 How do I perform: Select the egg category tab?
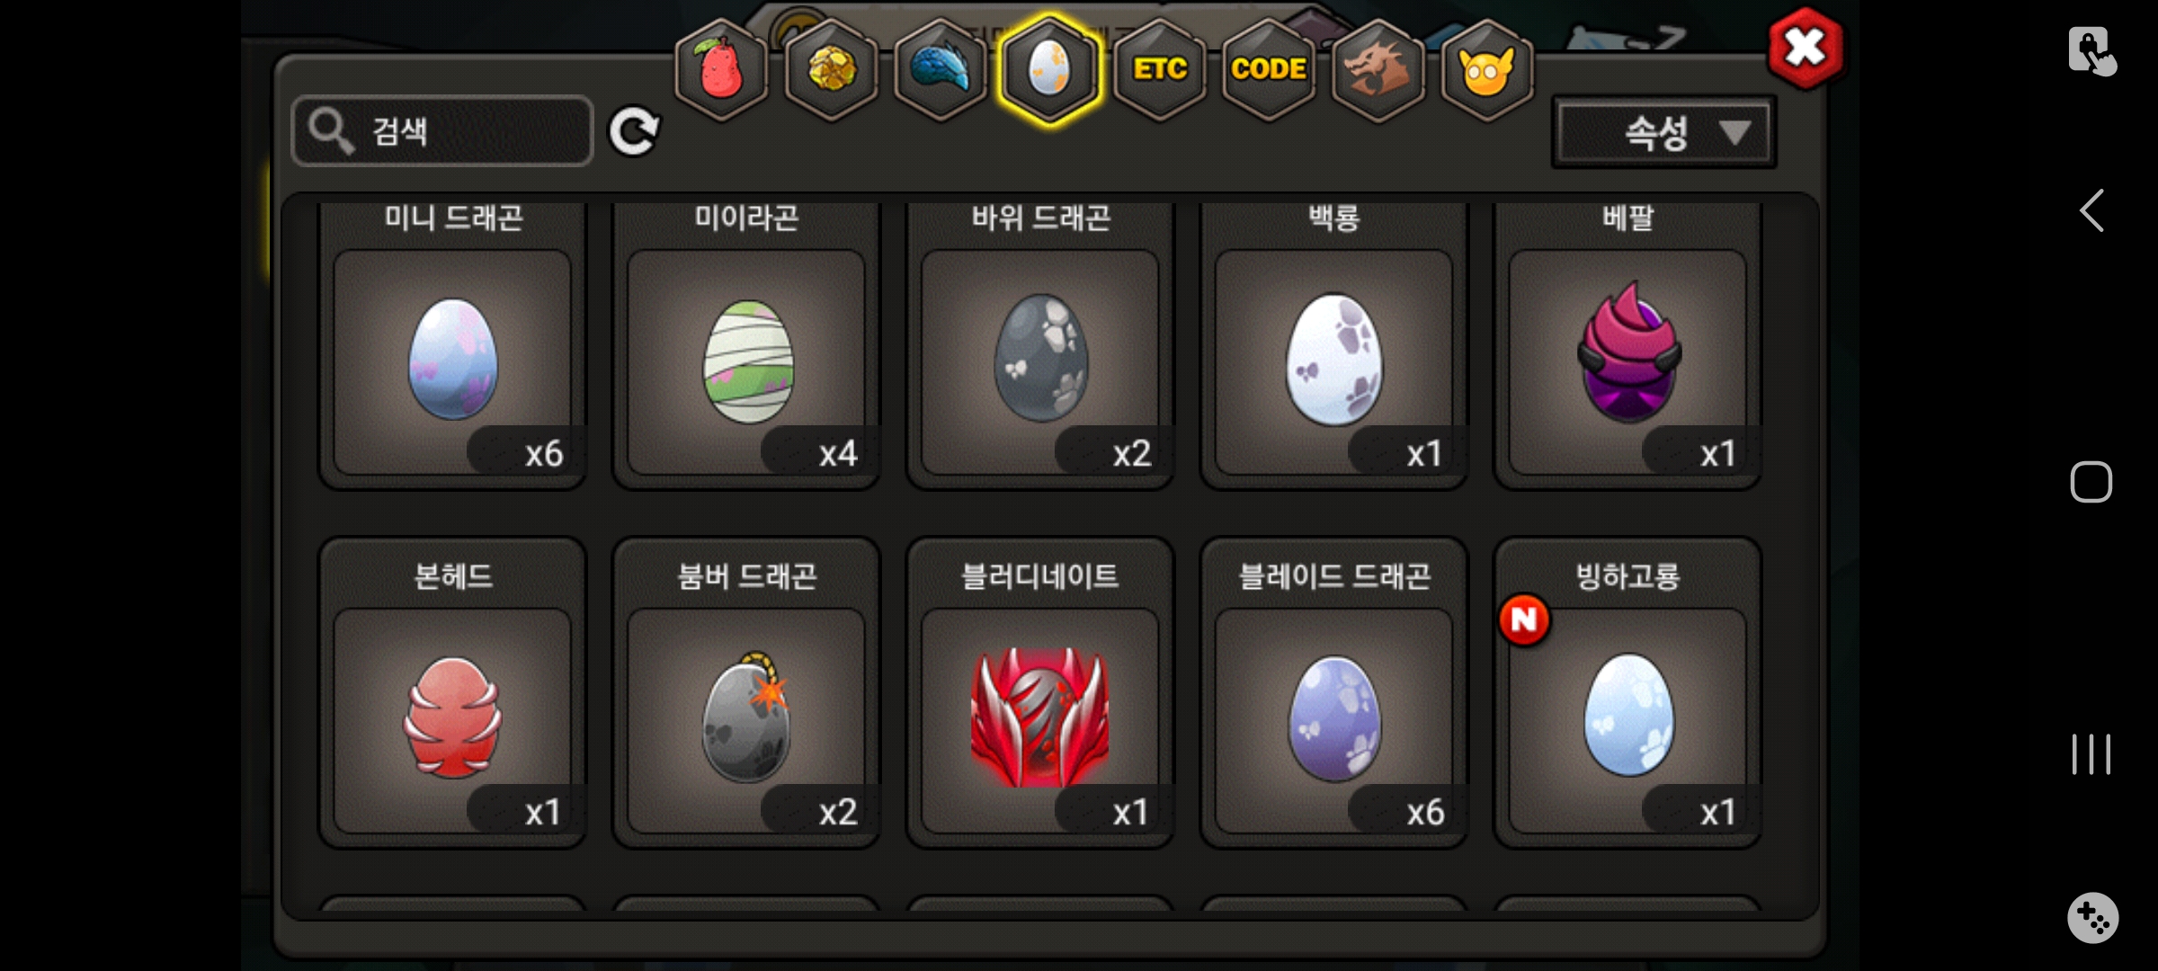(x=1049, y=70)
